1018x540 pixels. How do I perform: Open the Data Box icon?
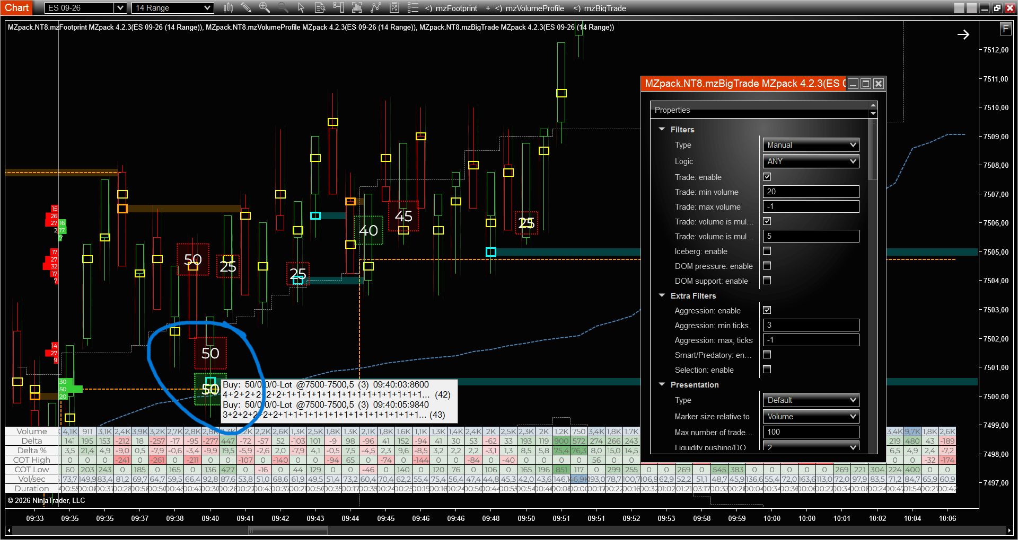point(320,8)
